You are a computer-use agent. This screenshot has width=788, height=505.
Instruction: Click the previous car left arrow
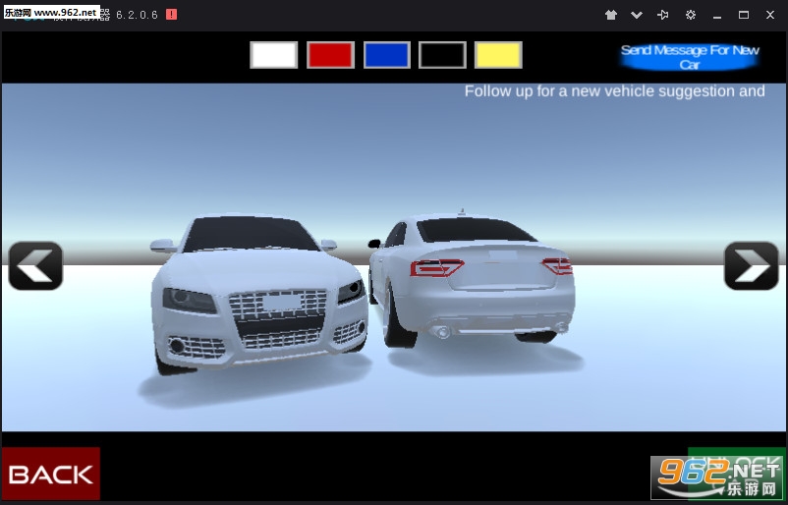coord(35,266)
